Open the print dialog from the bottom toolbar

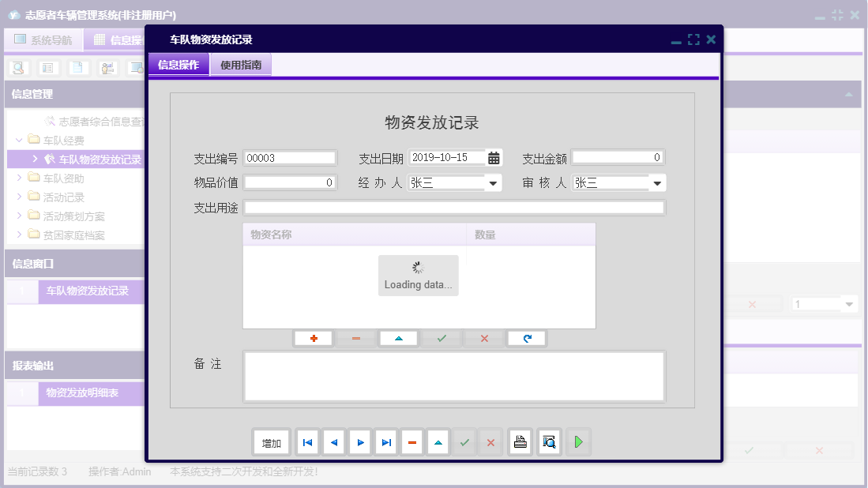point(520,442)
